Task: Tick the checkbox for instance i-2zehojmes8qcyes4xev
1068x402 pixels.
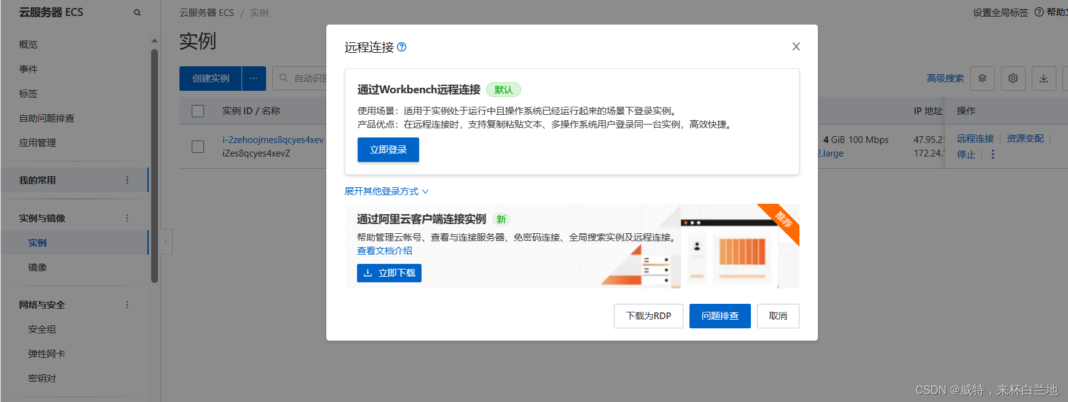Action: (x=198, y=147)
